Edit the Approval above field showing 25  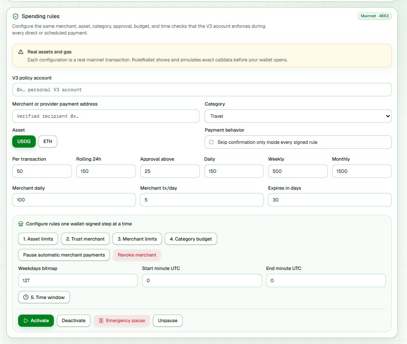click(x=170, y=171)
